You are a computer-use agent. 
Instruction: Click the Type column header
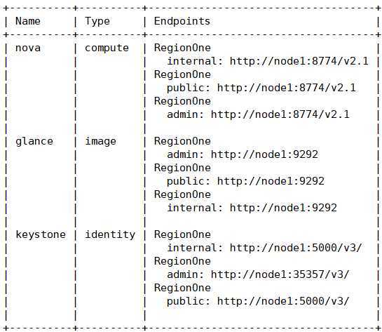pyautogui.click(x=97, y=22)
